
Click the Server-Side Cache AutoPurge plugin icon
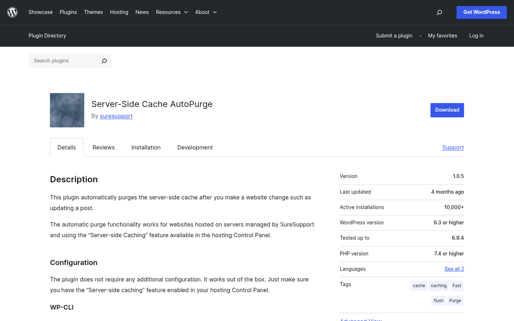coord(67,110)
